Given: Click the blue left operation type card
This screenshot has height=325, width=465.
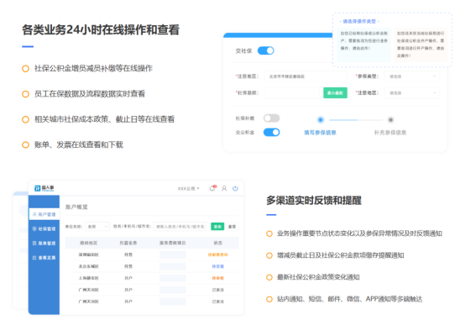Looking at the screenshot, I should tap(364, 45).
